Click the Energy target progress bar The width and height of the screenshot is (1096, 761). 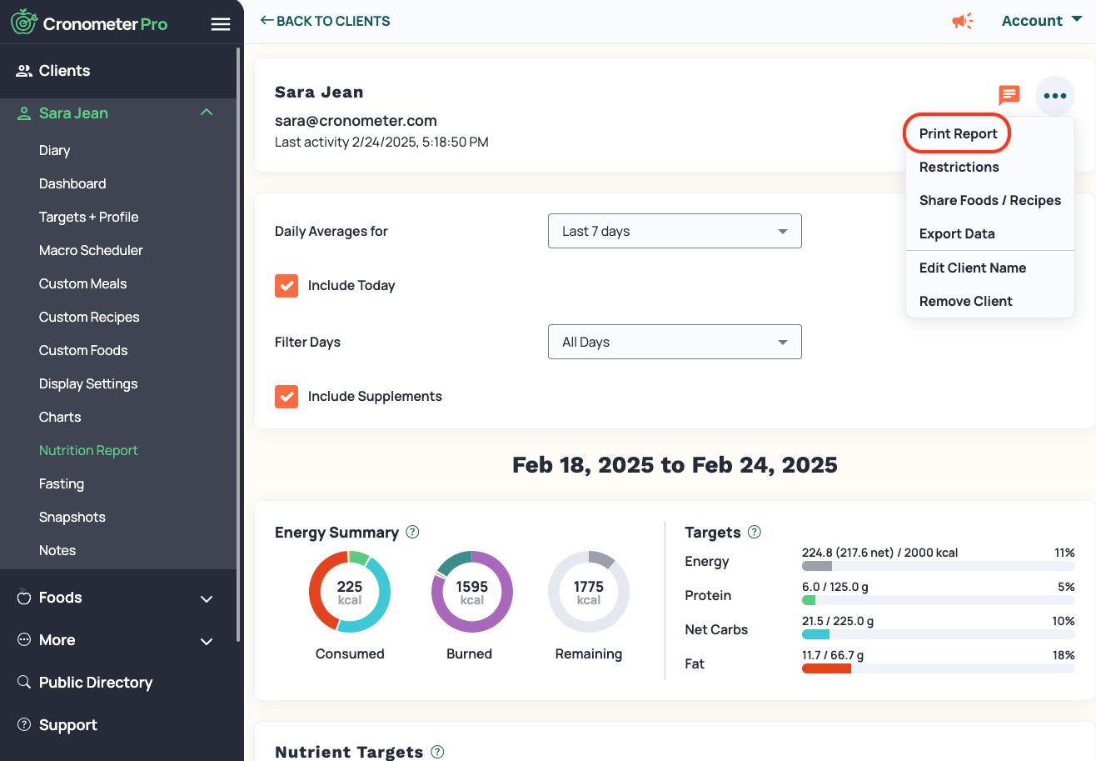tap(938, 566)
